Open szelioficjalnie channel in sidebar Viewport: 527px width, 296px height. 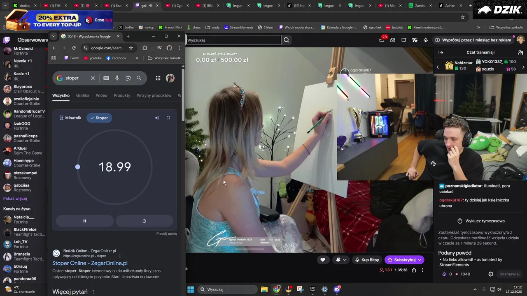(x=23, y=101)
